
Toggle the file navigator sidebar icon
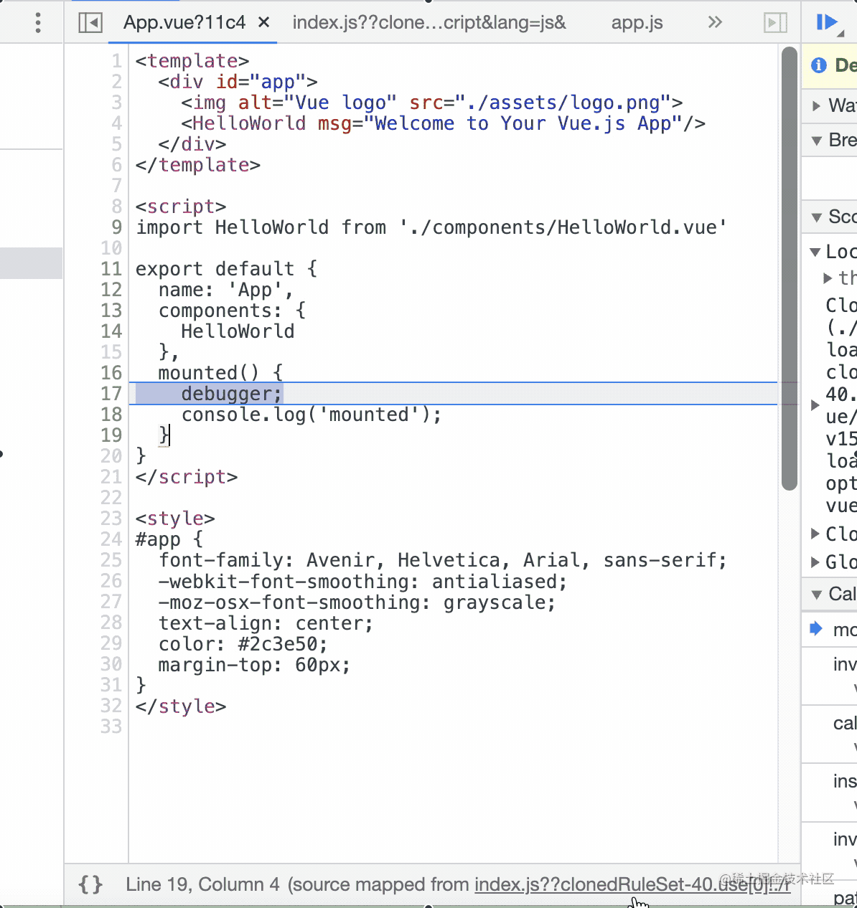[x=90, y=22]
